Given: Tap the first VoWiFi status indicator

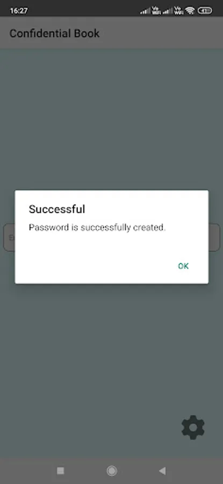Looking at the screenshot, I should 156,11.
